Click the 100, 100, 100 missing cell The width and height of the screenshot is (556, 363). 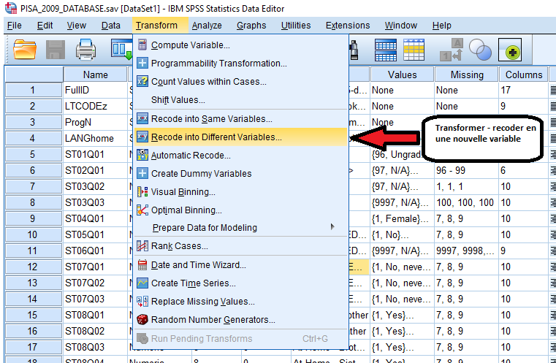pyautogui.click(x=467, y=202)
